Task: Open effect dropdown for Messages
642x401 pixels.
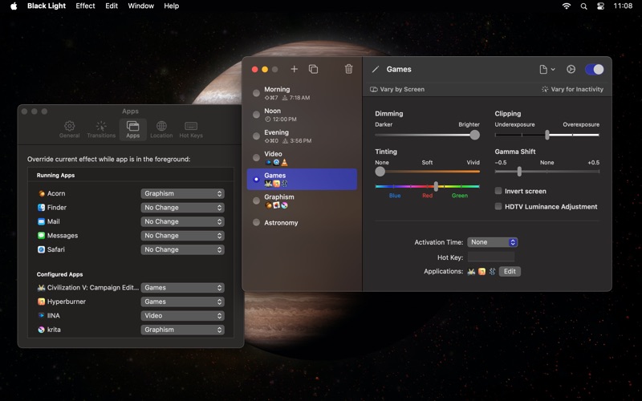Action: (x=183, y=236)
